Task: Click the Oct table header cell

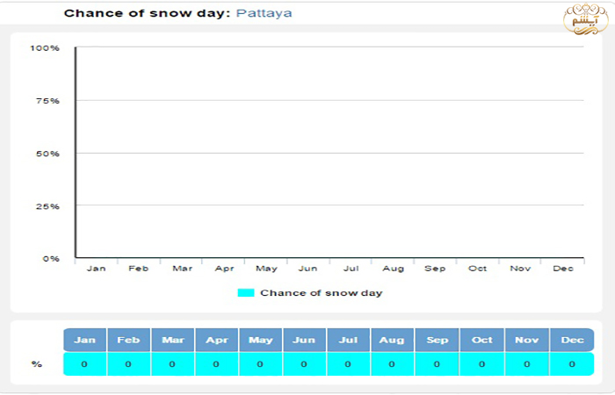Action: pos(481,340)
